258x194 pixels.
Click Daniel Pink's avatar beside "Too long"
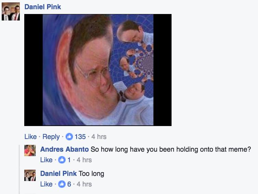point(30,175)
